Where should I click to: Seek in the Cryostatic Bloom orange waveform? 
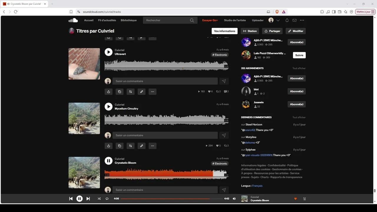[x=159, y=174]
